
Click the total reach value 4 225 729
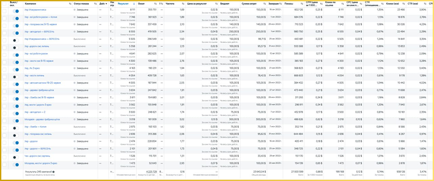point(151,171)
